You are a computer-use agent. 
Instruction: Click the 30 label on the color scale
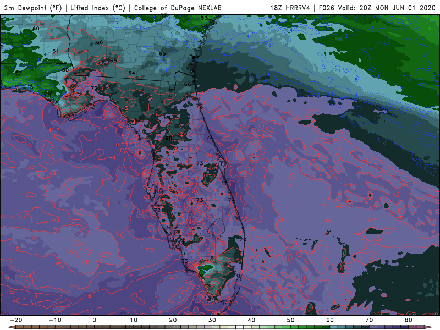pyautogui.click(x=212, y=320)
